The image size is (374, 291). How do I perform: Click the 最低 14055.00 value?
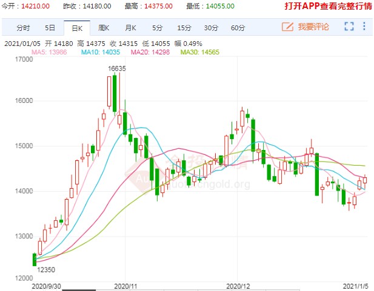point(220,6)
